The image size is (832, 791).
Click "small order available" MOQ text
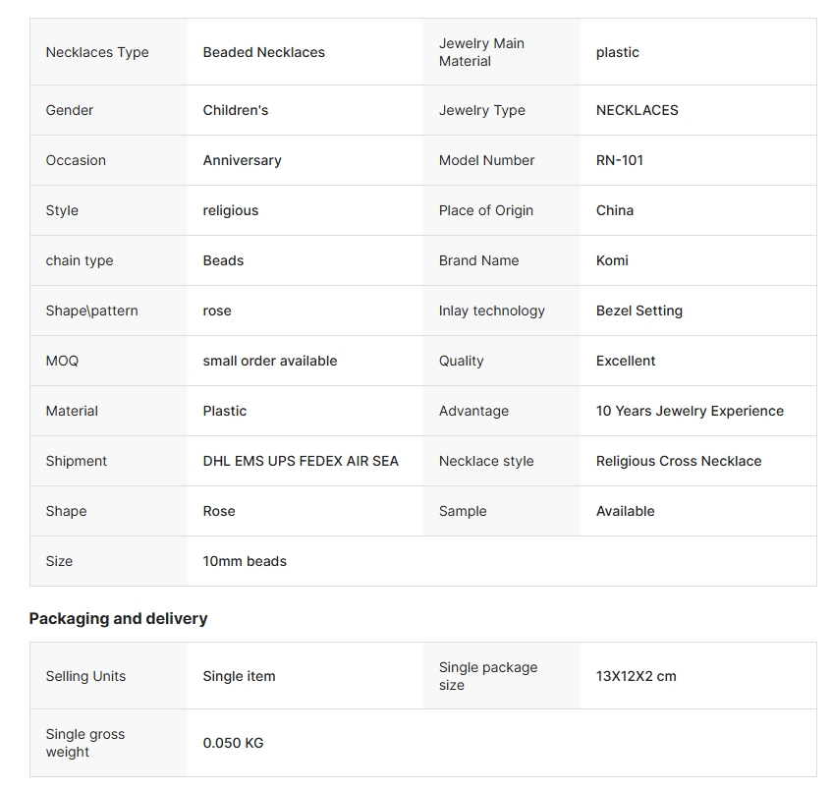coord(270,361)
